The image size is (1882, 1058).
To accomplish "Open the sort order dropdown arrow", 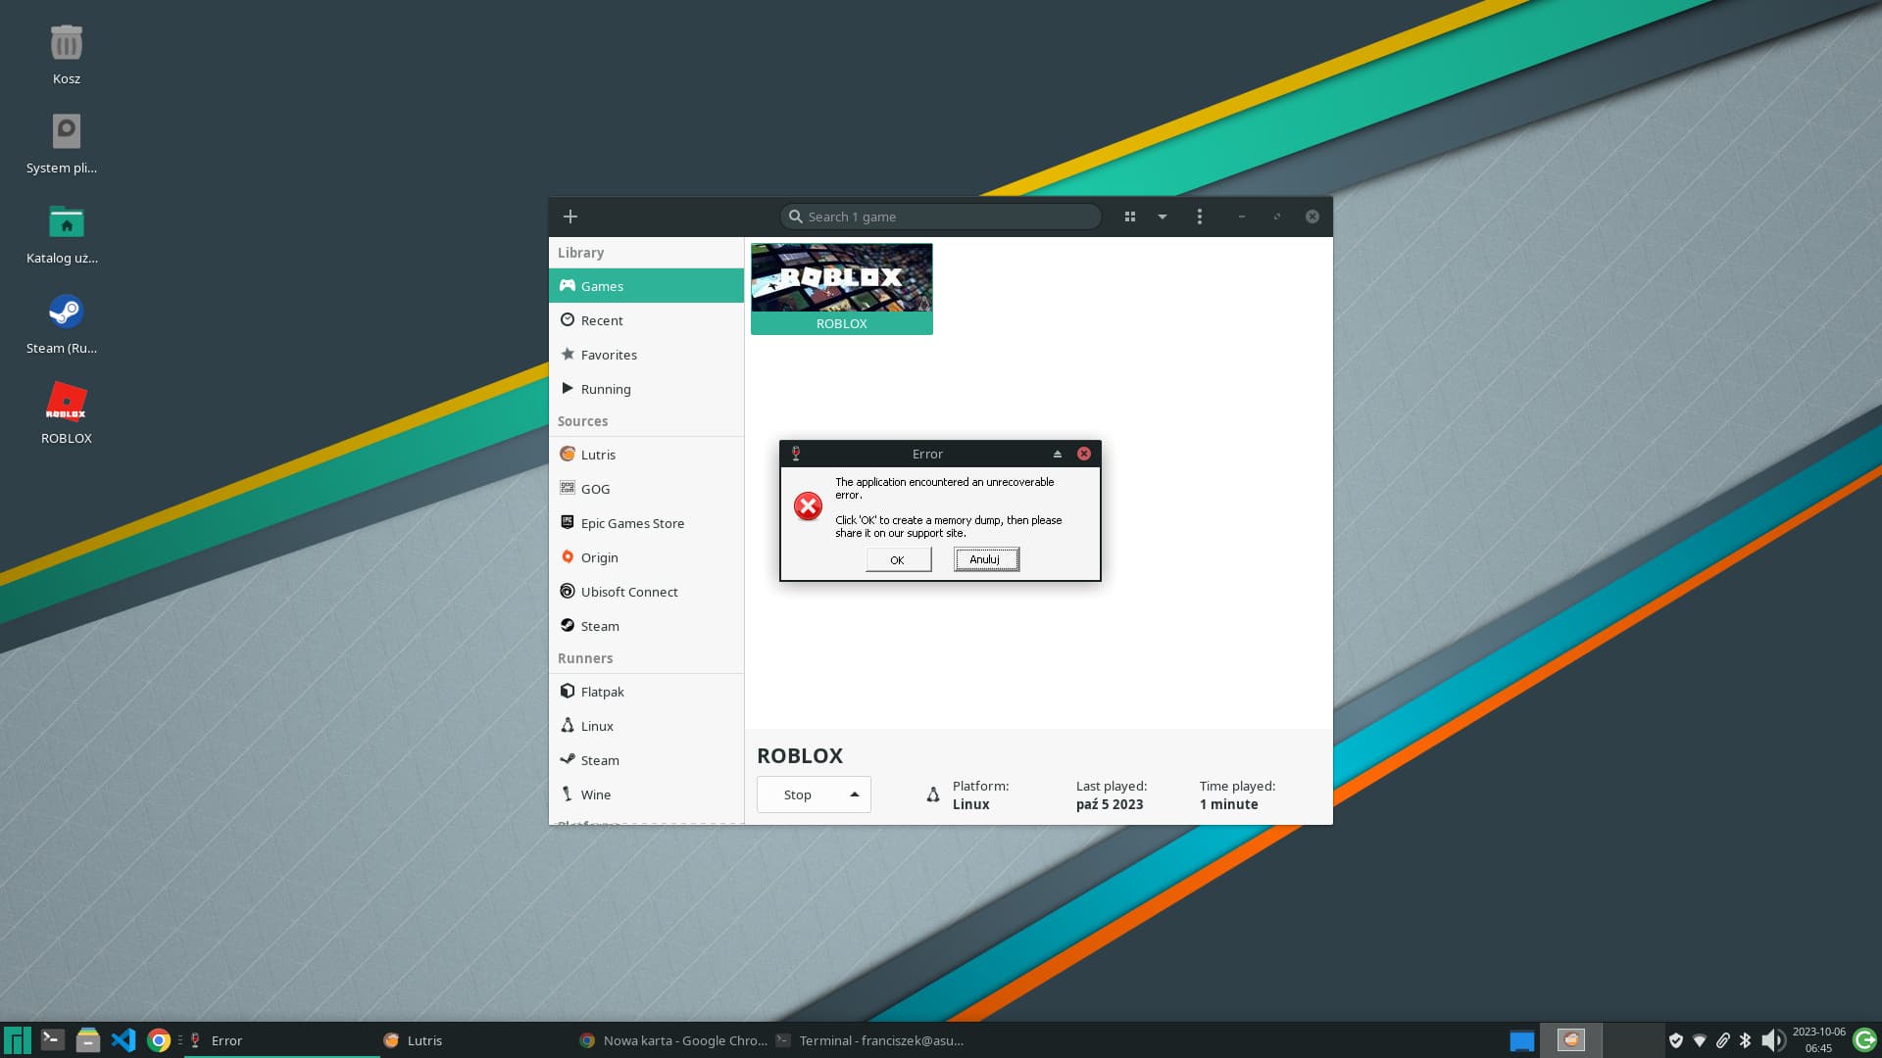I will 1163,216.
